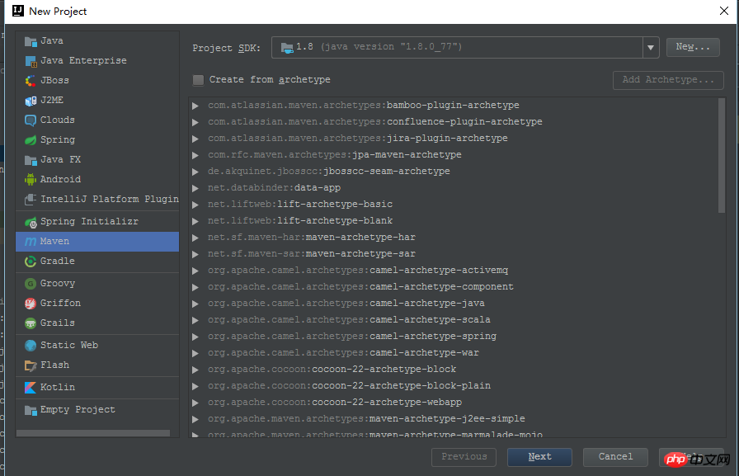This screenshot has width=739, height=476.
Task: Click the IntelliJ logo in title bar
Action: tap(18, 11)
